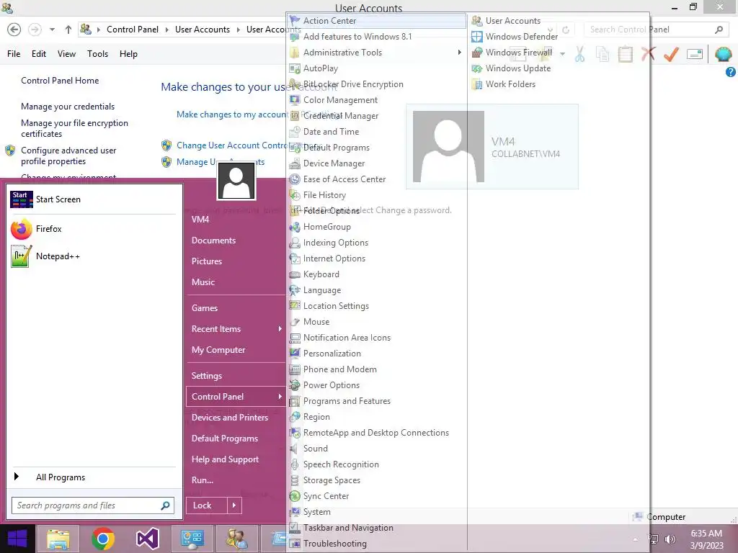738x553 pixels.
Task: Click the Keyboard icon
Action: (x=295, y=274)
